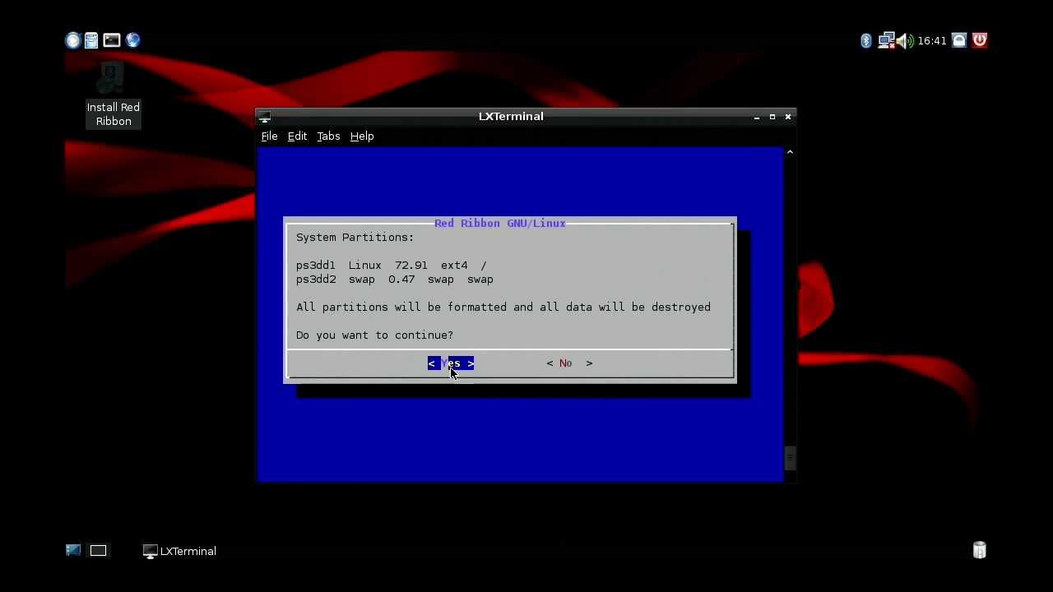Open the terminal launcher in top panel
The image size is (1053, 592).
pos(112,40)
